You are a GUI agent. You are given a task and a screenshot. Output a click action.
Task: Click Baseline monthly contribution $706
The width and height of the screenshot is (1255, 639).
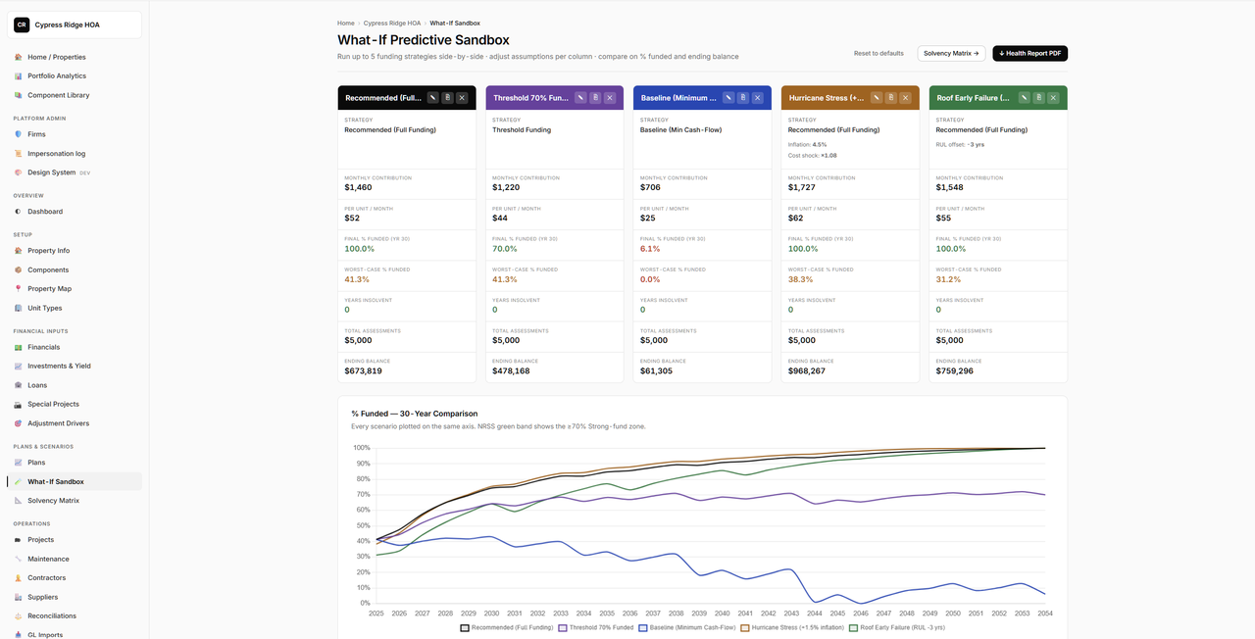tap(650, 187)
